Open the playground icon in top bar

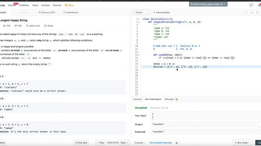[x=251, y=5]
